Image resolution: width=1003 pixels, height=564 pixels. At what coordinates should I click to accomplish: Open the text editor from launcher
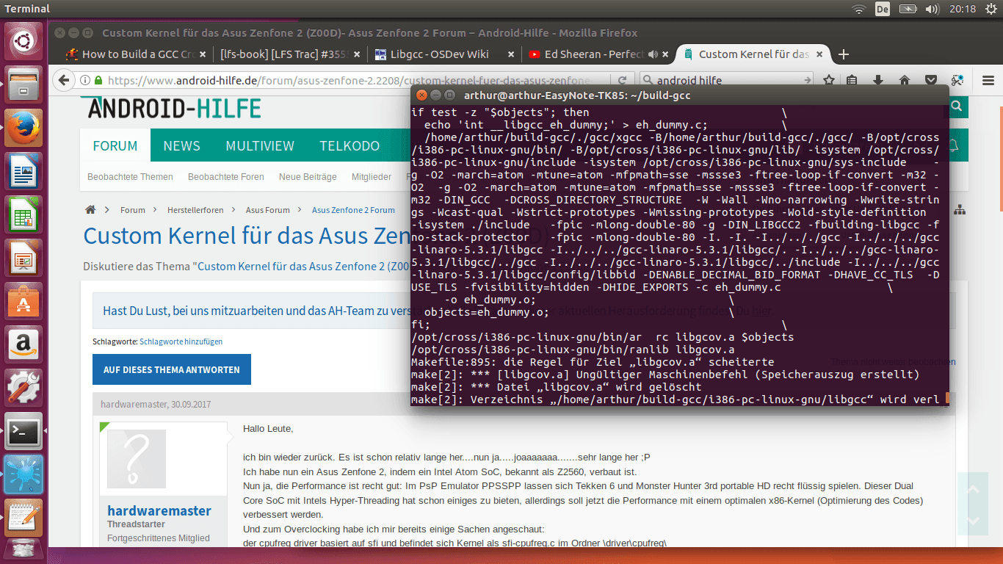[x=23, y=517]
